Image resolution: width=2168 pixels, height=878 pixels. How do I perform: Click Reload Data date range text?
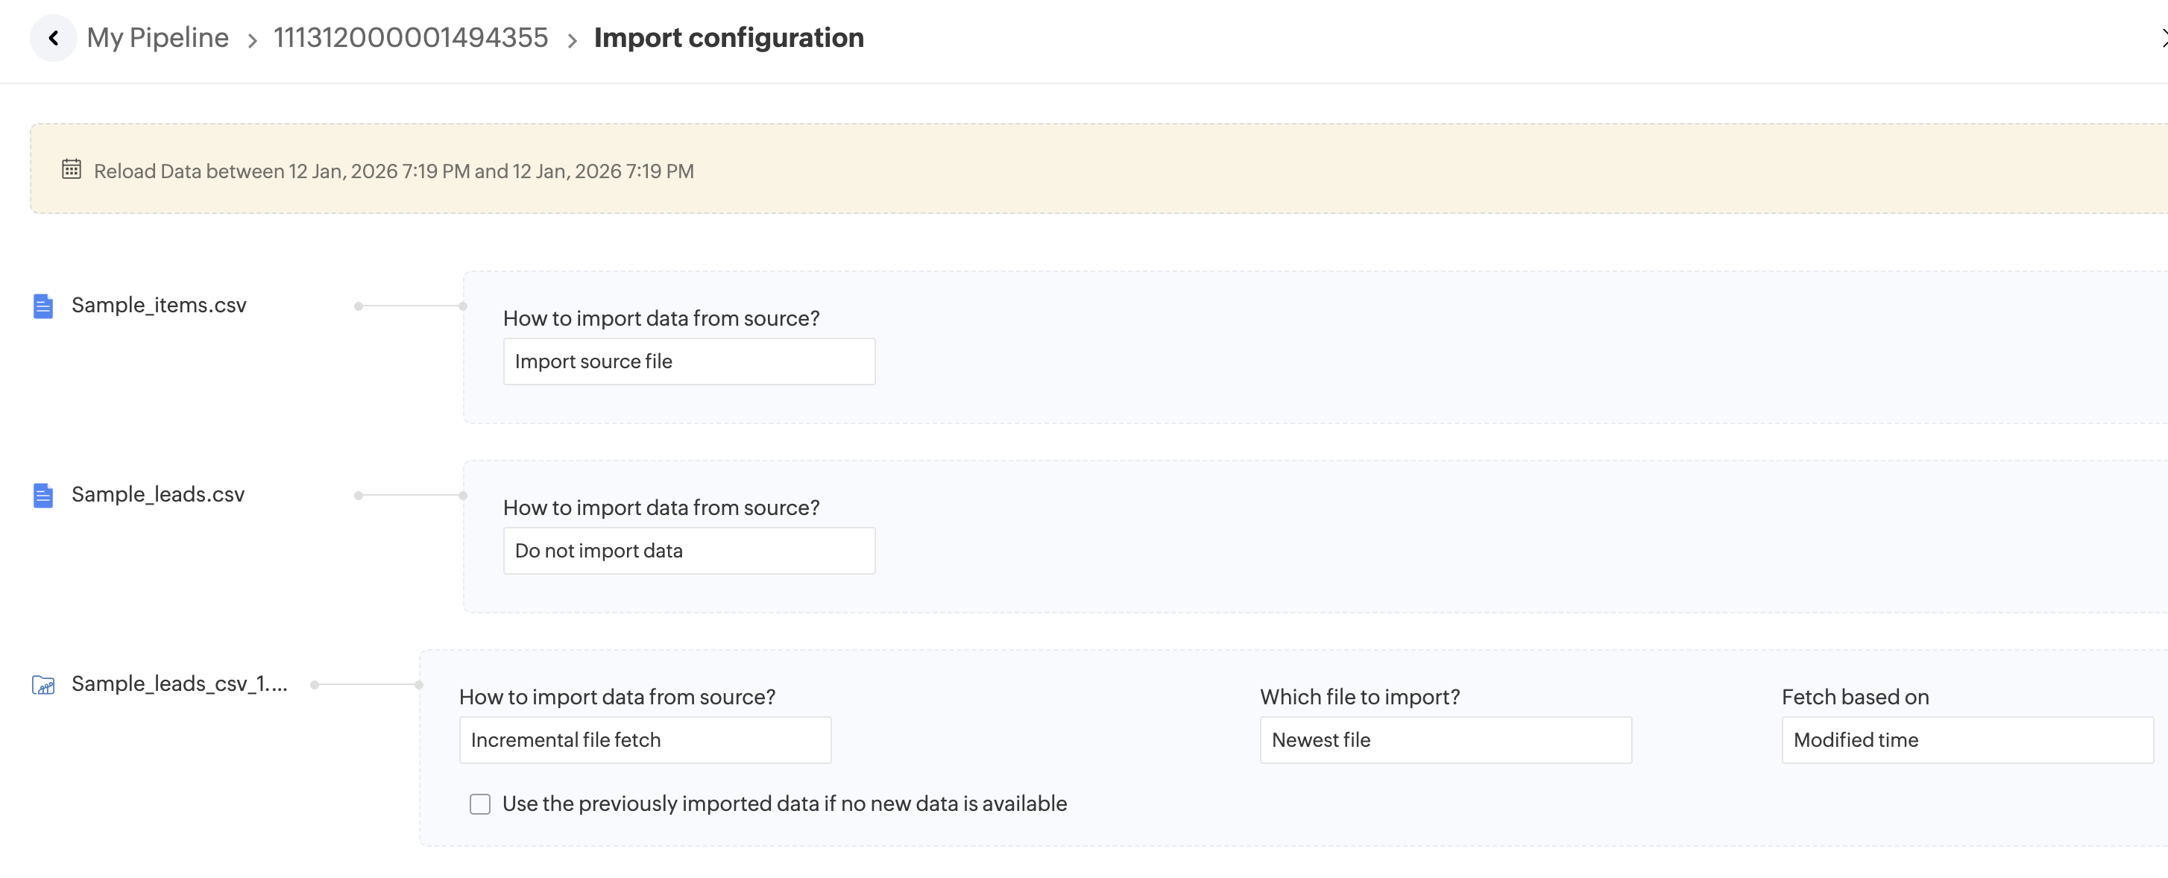tap(394, 171)
